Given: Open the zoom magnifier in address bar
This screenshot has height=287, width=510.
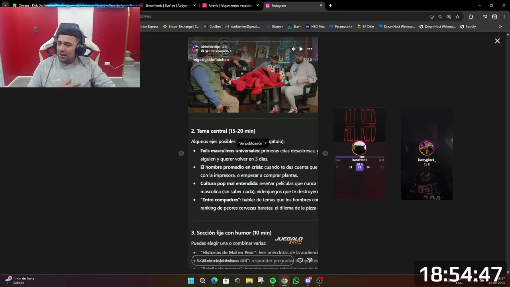Looking at the screenshot, I should [440, 17].
